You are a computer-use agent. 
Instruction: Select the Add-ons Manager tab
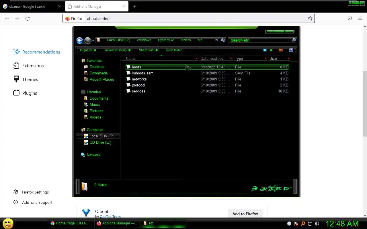(96, 6)
